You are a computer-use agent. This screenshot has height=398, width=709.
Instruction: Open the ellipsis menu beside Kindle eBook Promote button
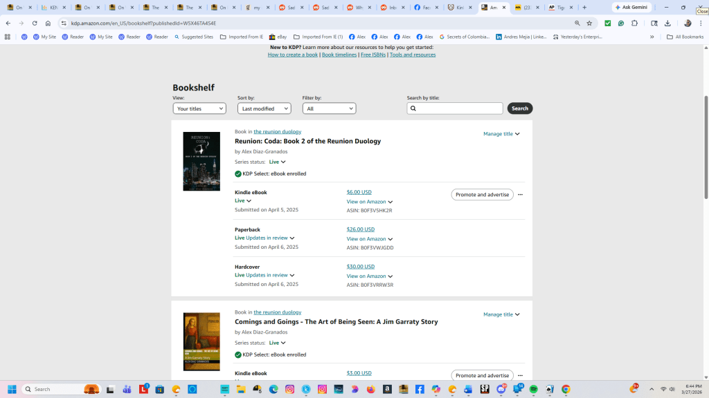pos(520,195)
